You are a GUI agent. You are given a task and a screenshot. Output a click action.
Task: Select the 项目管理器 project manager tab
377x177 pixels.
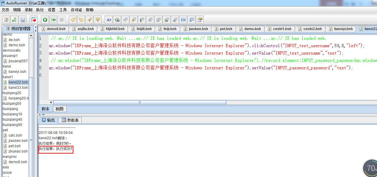(18, 29)
